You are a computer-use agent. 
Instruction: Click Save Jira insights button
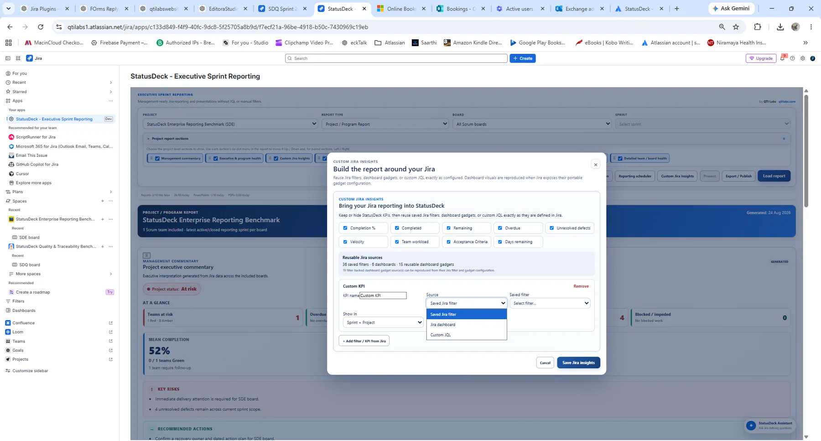[578, 363]
